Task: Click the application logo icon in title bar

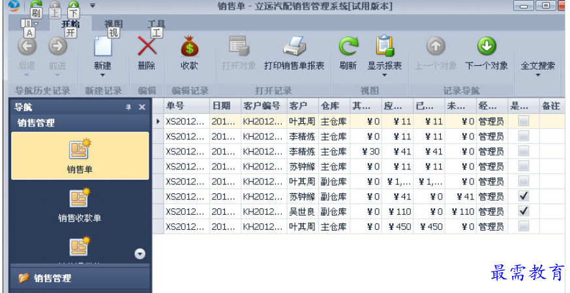Action: click(14, 5)
